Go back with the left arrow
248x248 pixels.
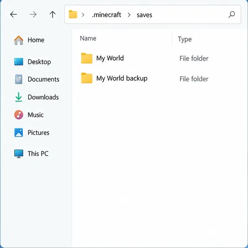(x=13, y=15)
